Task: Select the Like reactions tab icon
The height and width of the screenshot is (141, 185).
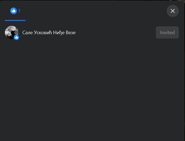Action: click(x=13, y=11)
